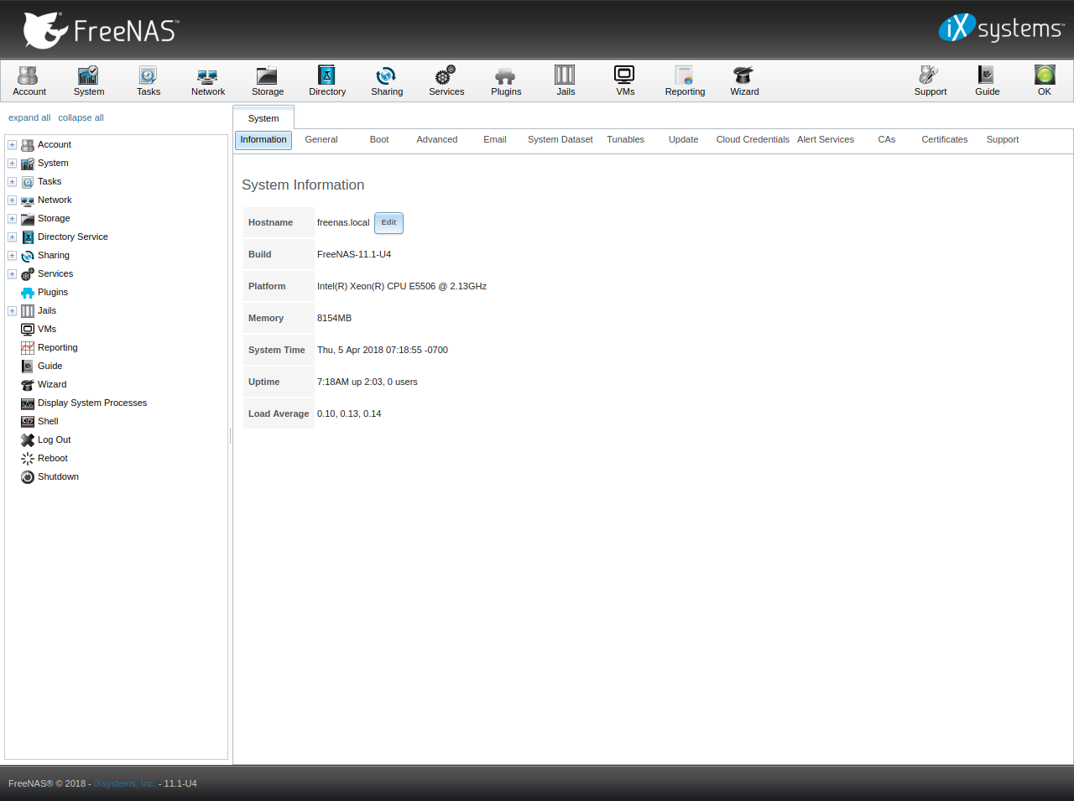1074x801 pixels.
Task: Open the Guide from the toolbar
Action: click(x=986, y=80)
